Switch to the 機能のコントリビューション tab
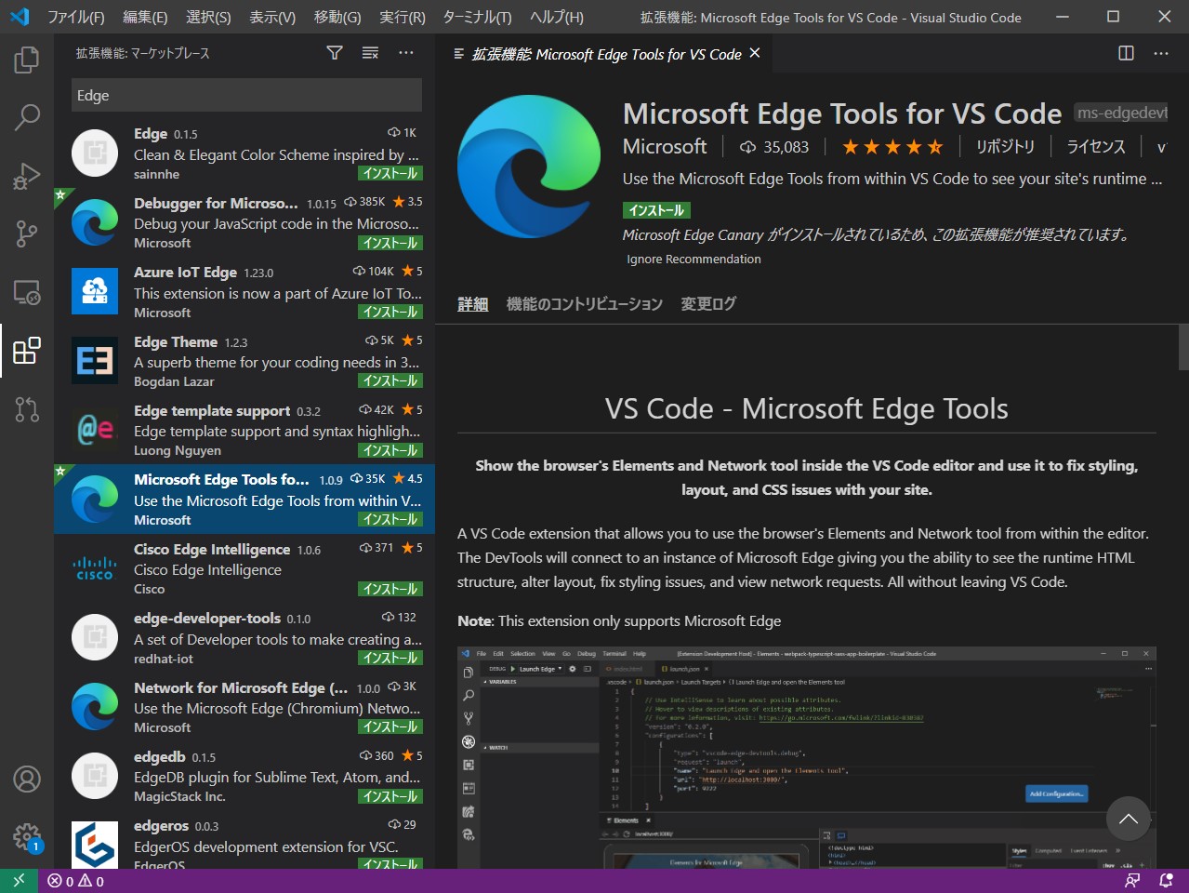 pyautogui.click(x=585, y=303)
